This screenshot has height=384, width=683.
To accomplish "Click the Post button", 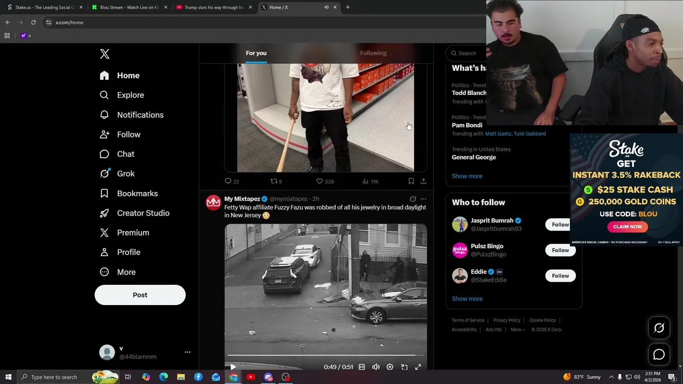I will (140, 295).
